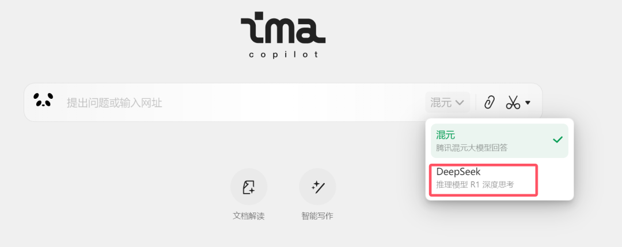This screenshot has width=622, height=247.
Task: Expand the arrow next to scissors
Action: [528, 103]
